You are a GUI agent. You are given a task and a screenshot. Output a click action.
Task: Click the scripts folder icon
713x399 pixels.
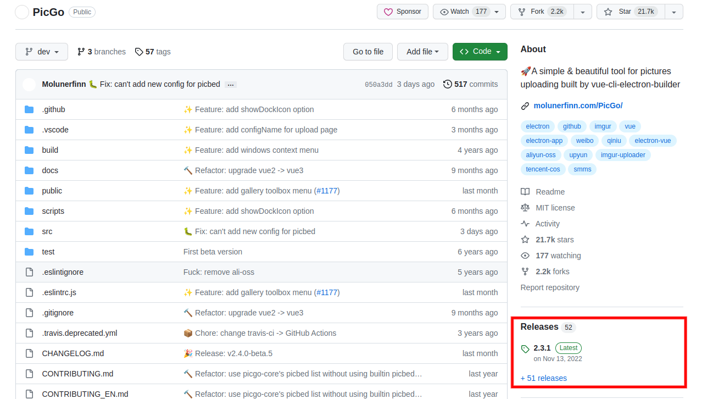pyautogui.click(x=29, y=211)
